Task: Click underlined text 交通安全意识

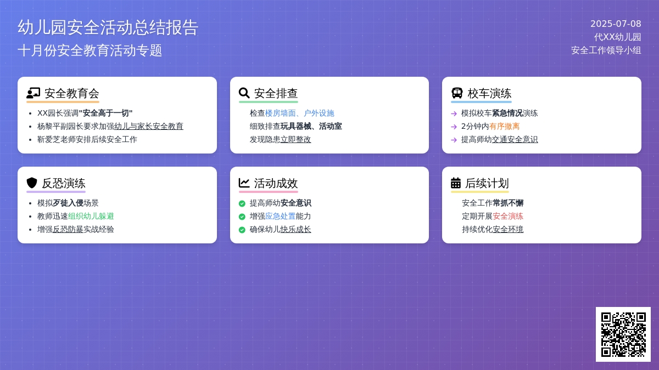Action: (515, 139)
